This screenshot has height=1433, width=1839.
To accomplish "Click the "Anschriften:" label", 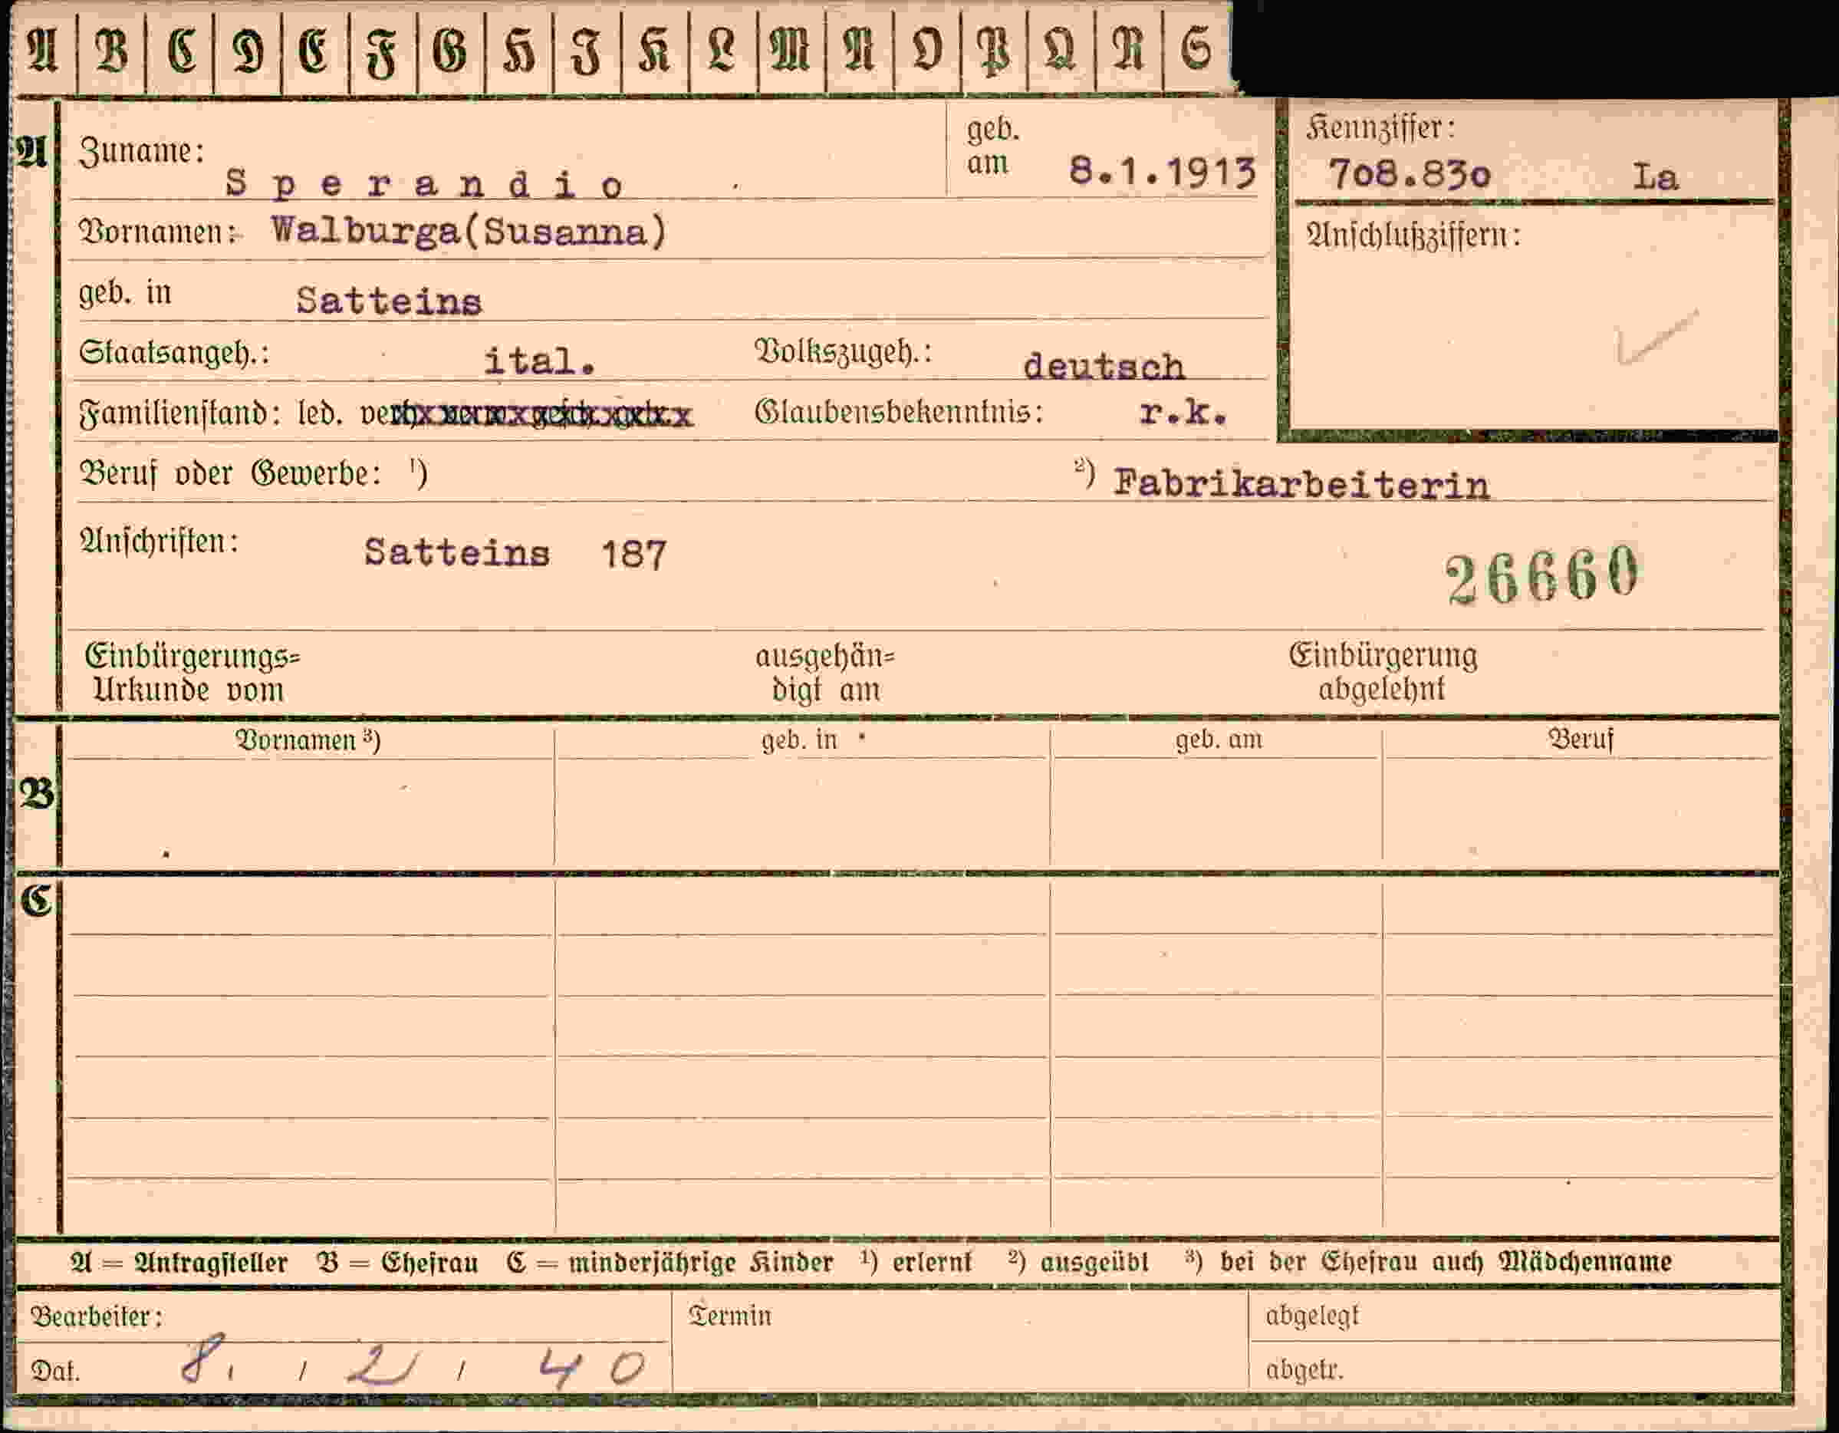I will pos(160,542).
